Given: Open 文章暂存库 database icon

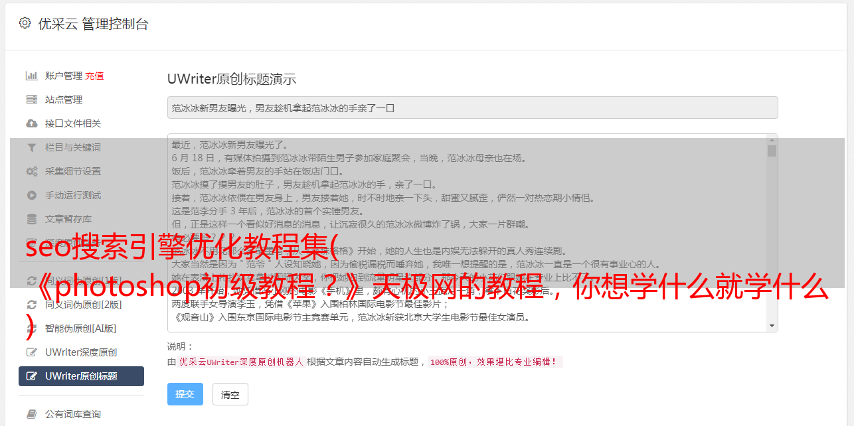Looking at the screenshot, I should coord(31,219).
